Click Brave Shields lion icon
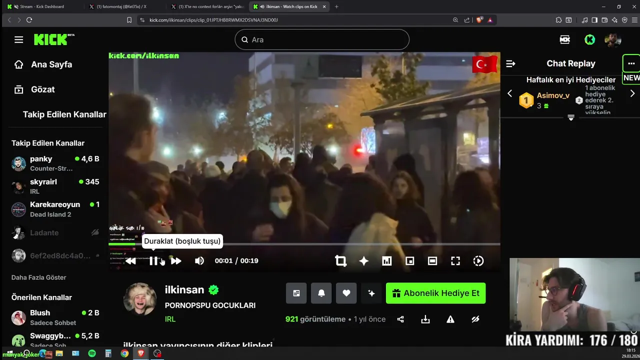640x360 pixels. pyautogui.click(x=479, y=20)
